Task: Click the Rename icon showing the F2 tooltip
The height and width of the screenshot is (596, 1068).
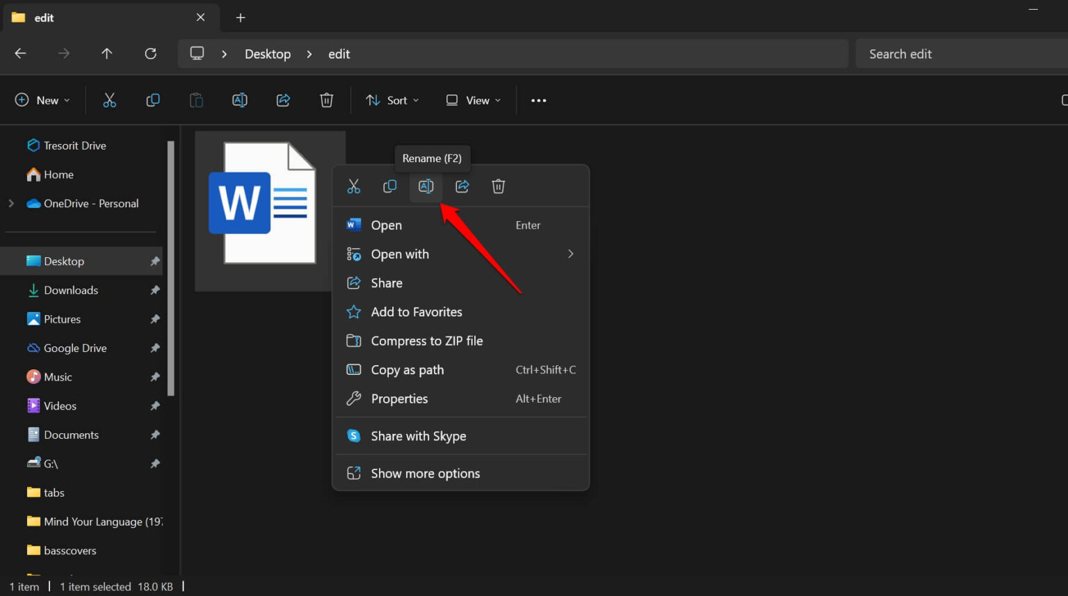Action: (x=426, y=186)
